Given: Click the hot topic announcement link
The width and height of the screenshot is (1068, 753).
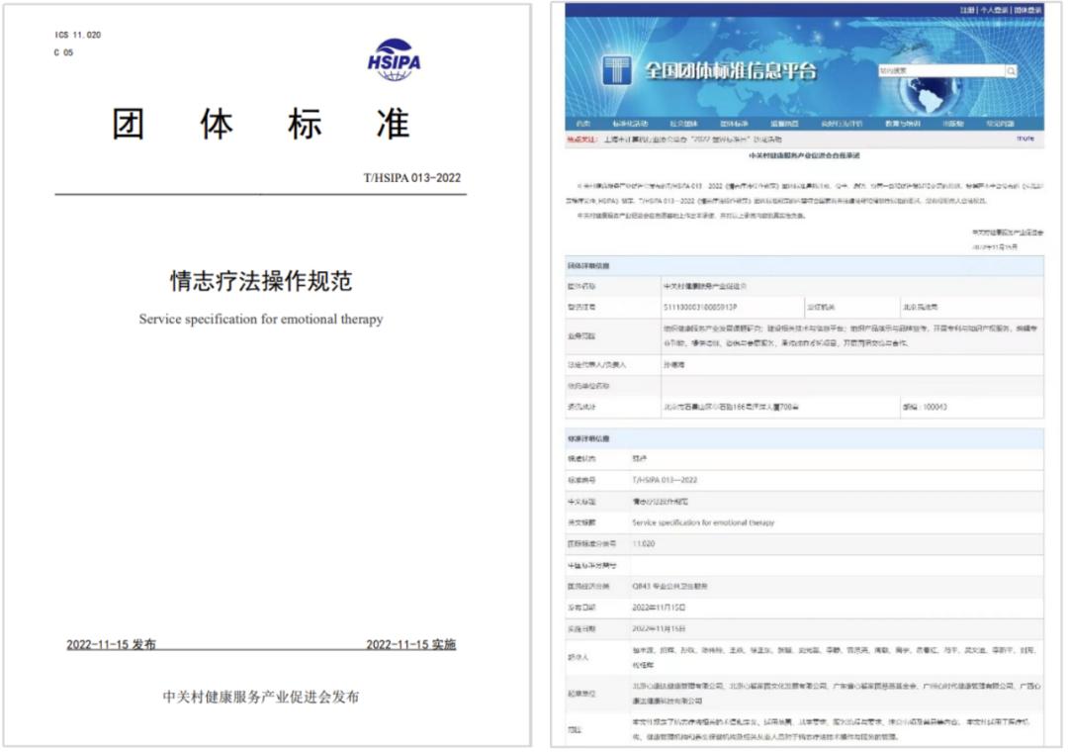Looking at the screenshot, I should [x=694, y=140].
